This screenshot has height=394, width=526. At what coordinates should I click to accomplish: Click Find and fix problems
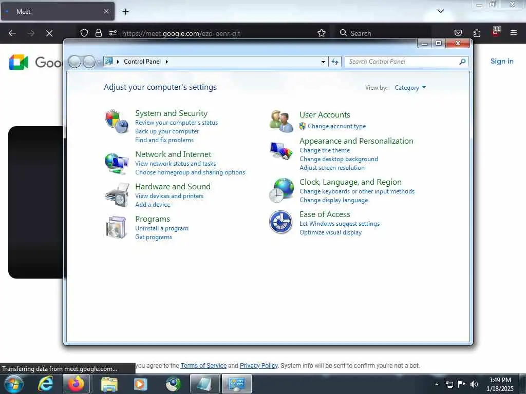point(164,140)
